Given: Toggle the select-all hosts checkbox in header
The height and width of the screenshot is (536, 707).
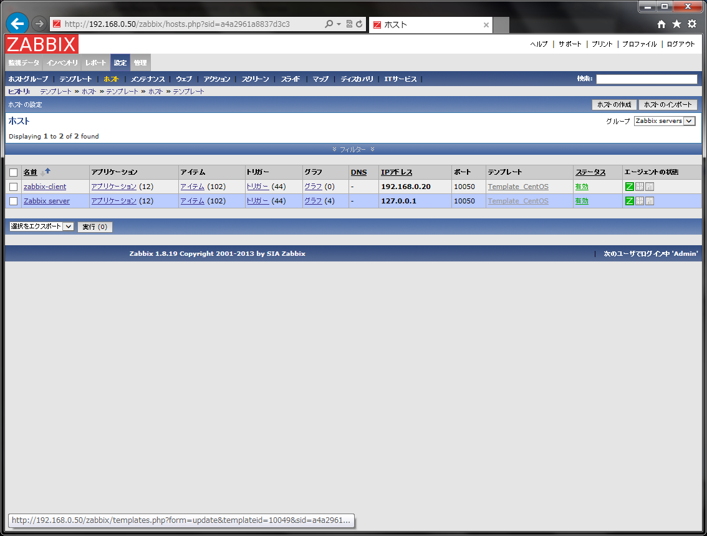Looking at the screenshot, I should (x=14, y=172).
